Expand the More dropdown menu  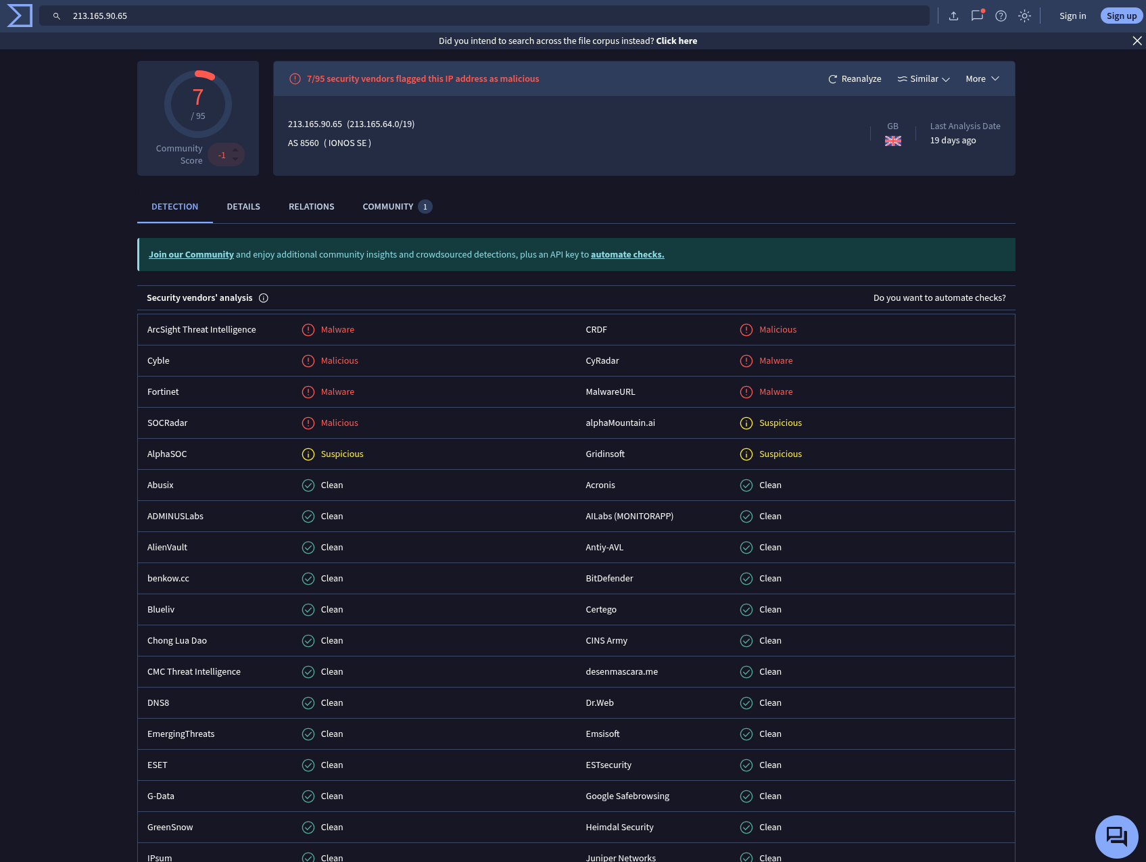point(982,79)
